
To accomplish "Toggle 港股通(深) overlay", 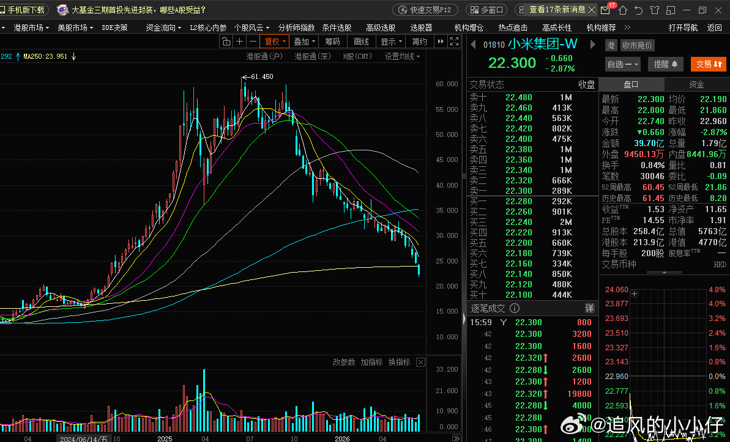I will (313, 56).
